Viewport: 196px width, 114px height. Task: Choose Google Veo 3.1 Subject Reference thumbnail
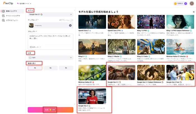(x=151, y=72)
